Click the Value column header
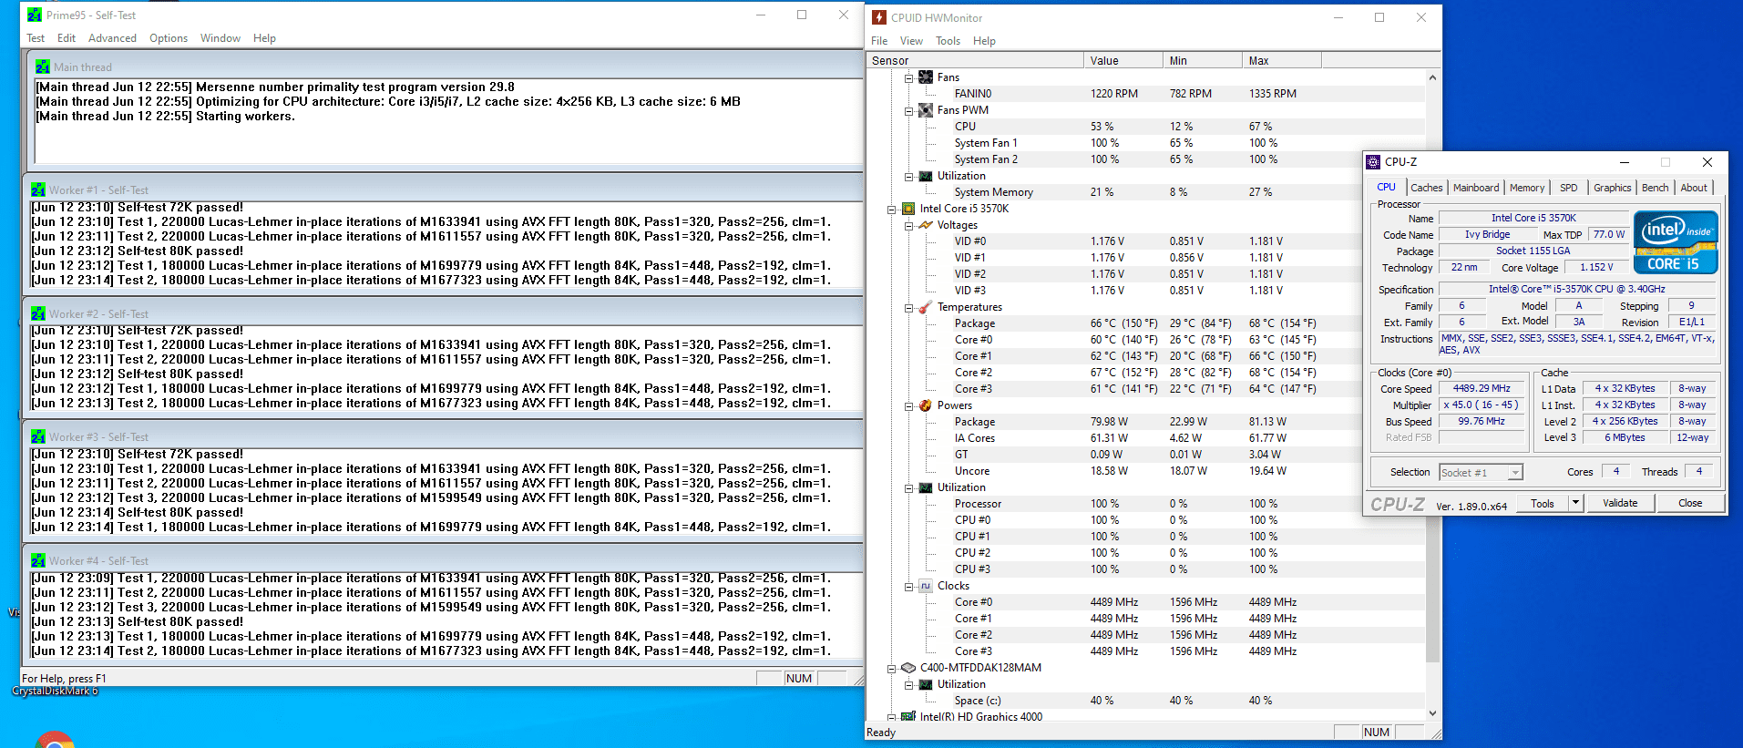Screen dimensions: 1743x748 [x=1123, y=61]
